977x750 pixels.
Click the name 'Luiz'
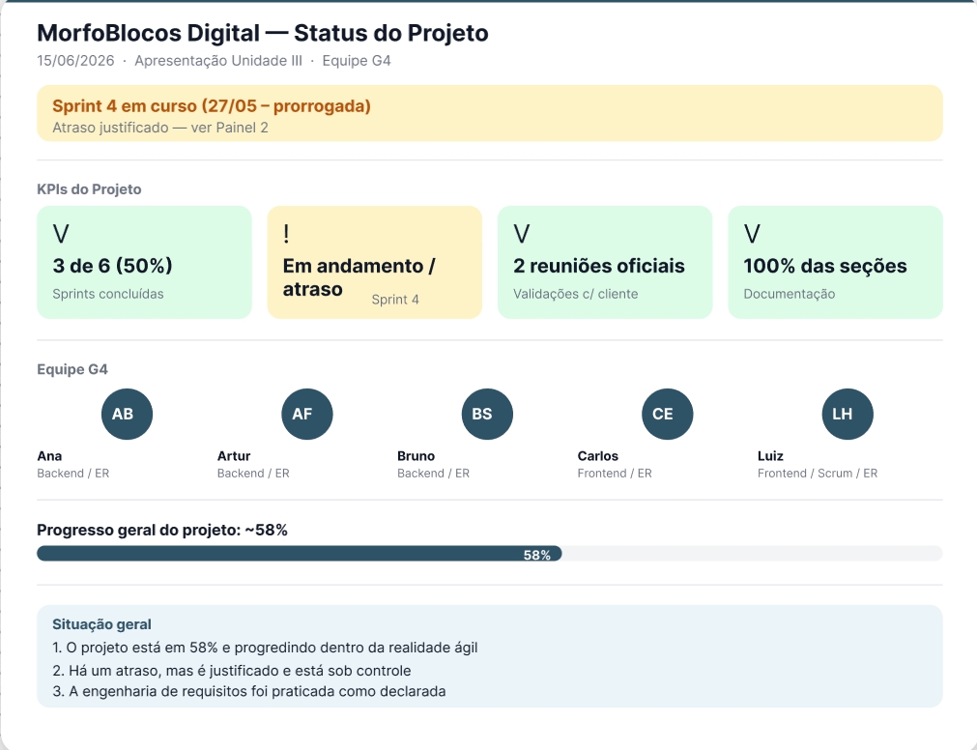770,456
